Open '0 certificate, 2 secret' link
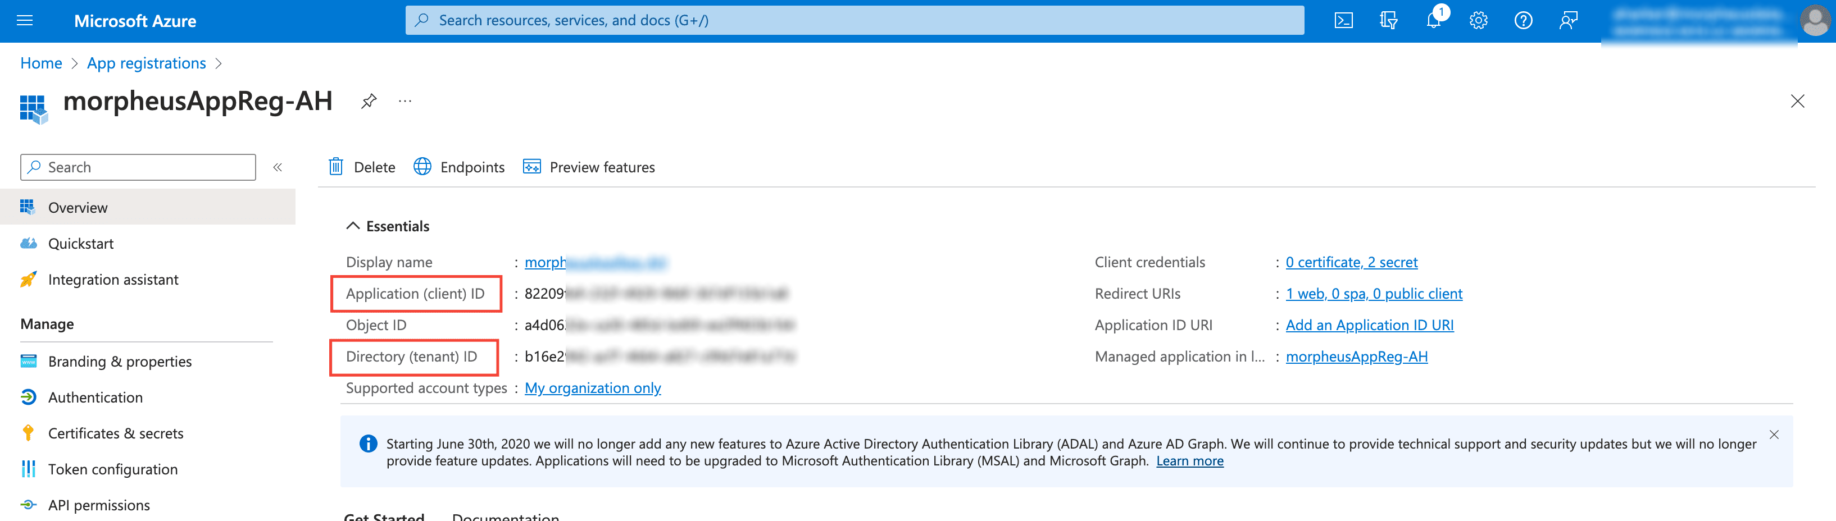 [1351, 262]
